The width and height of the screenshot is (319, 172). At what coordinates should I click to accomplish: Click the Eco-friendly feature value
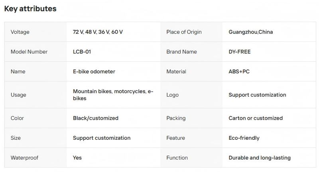244,138
